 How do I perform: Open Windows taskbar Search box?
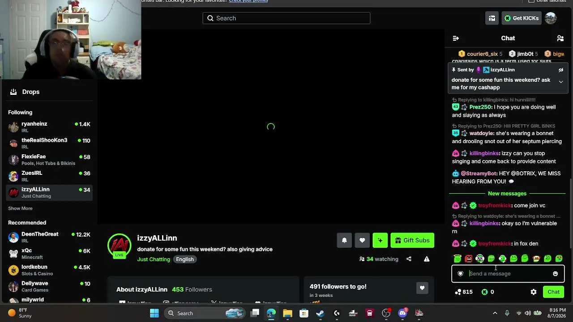click(204, 314)
